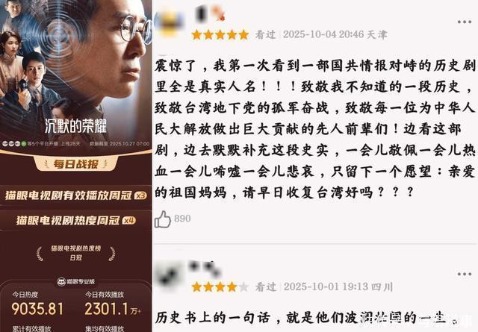Click the first star of second review
The height and width of the screenshot is (332, 478).
point(196,287)
